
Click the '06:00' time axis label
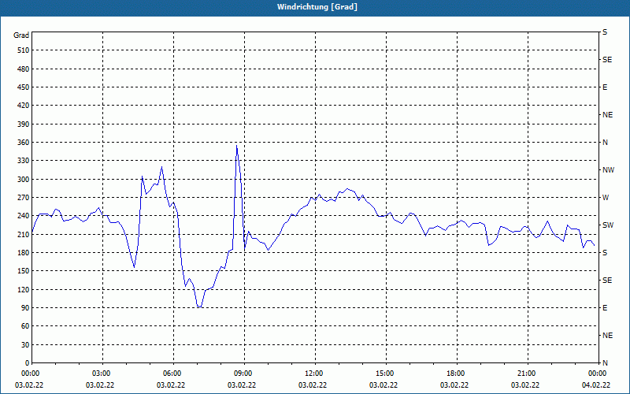(x=172, y=374)
